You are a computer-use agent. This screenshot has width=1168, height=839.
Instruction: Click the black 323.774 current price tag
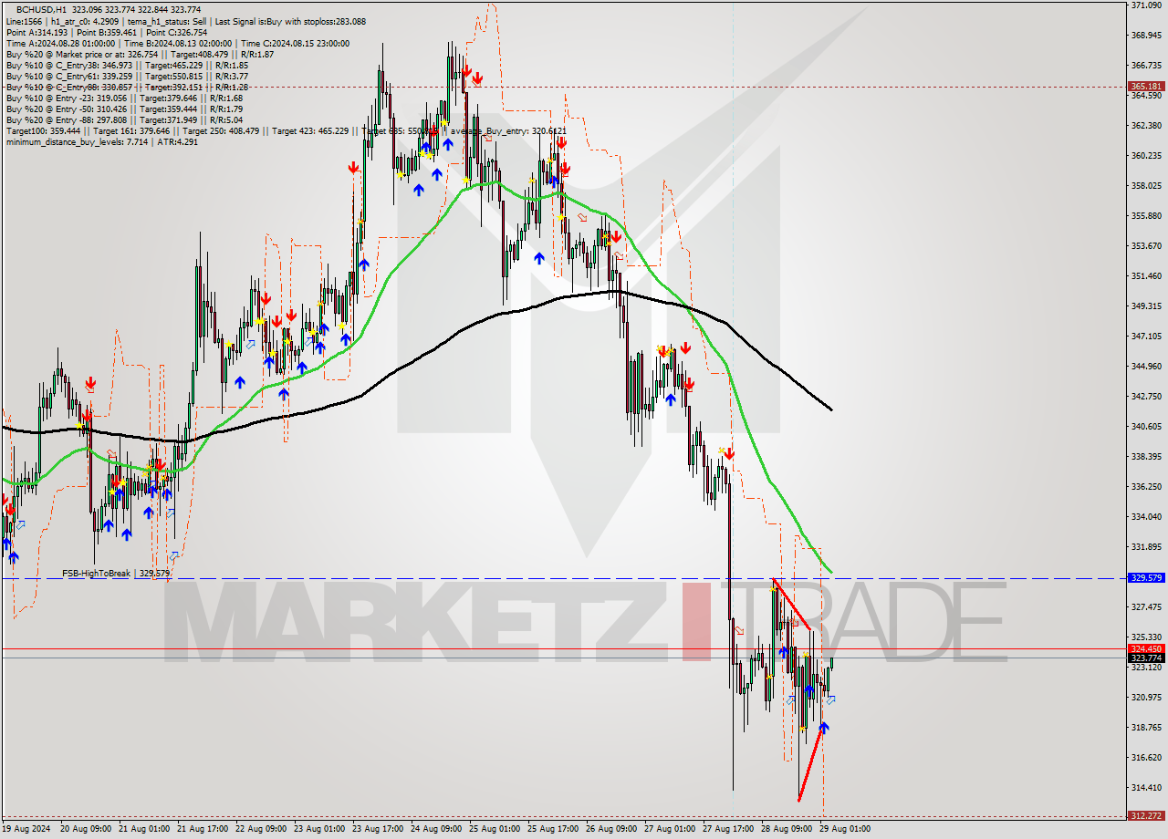[1144, 658]
